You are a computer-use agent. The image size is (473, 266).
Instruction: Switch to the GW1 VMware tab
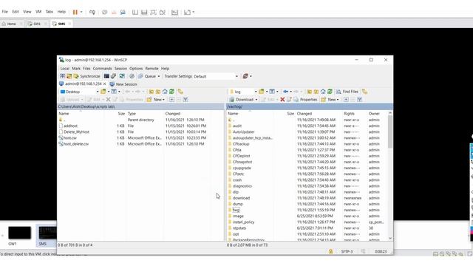37,24
